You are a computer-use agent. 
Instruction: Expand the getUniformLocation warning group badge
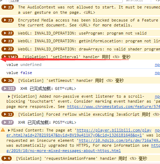[7, 41]
